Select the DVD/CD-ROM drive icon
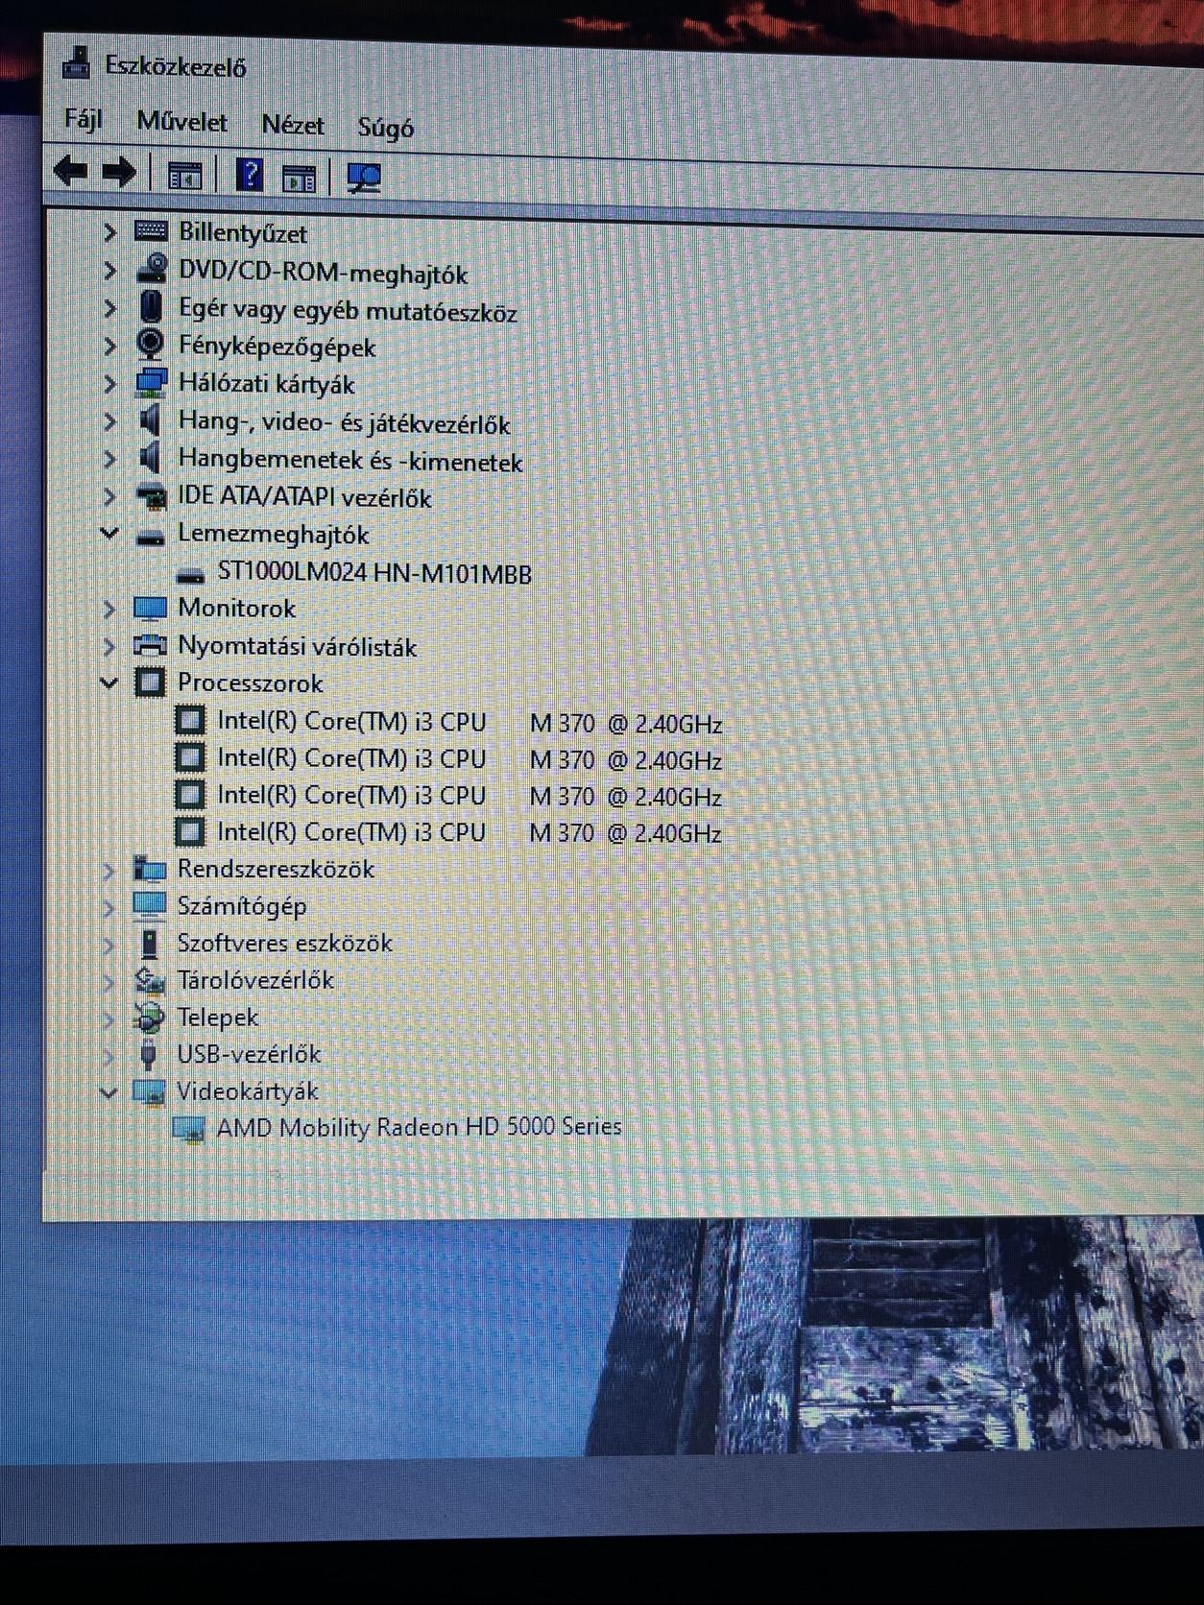Screen dimensions: 1204x1605 click(152, 269)
